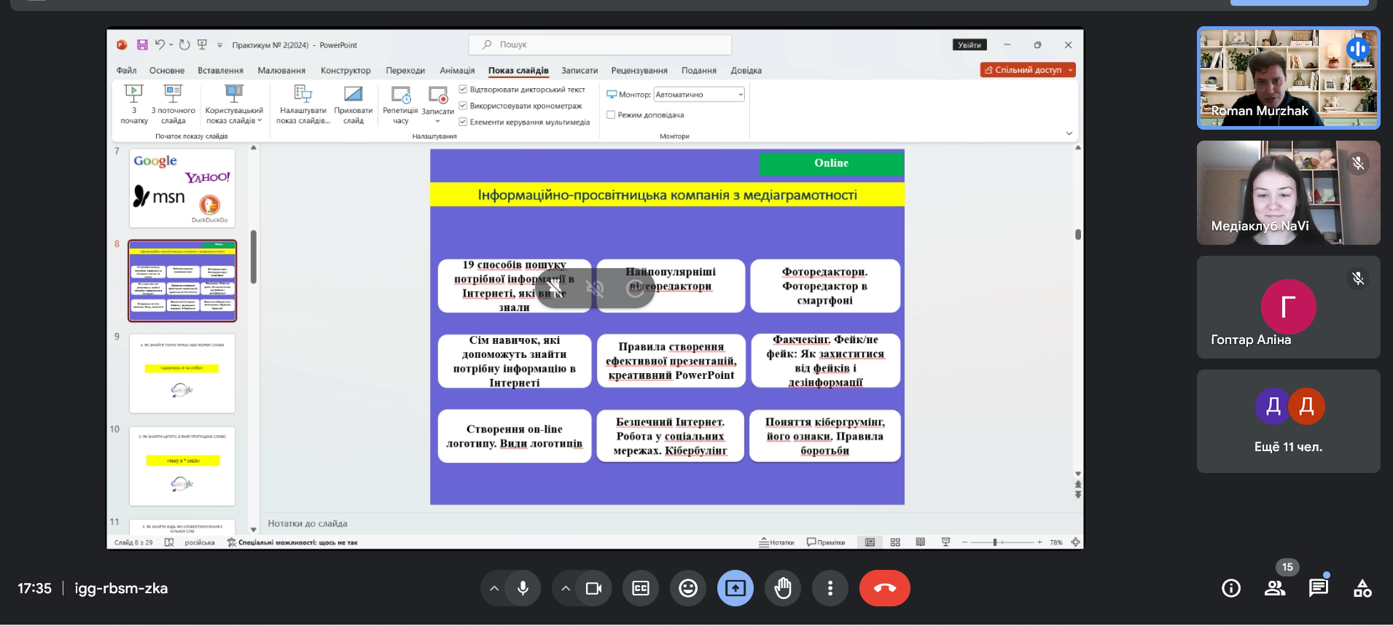Open the emoji reactions button
This screenshot has height=626, width=1393.
coord(687,588)
